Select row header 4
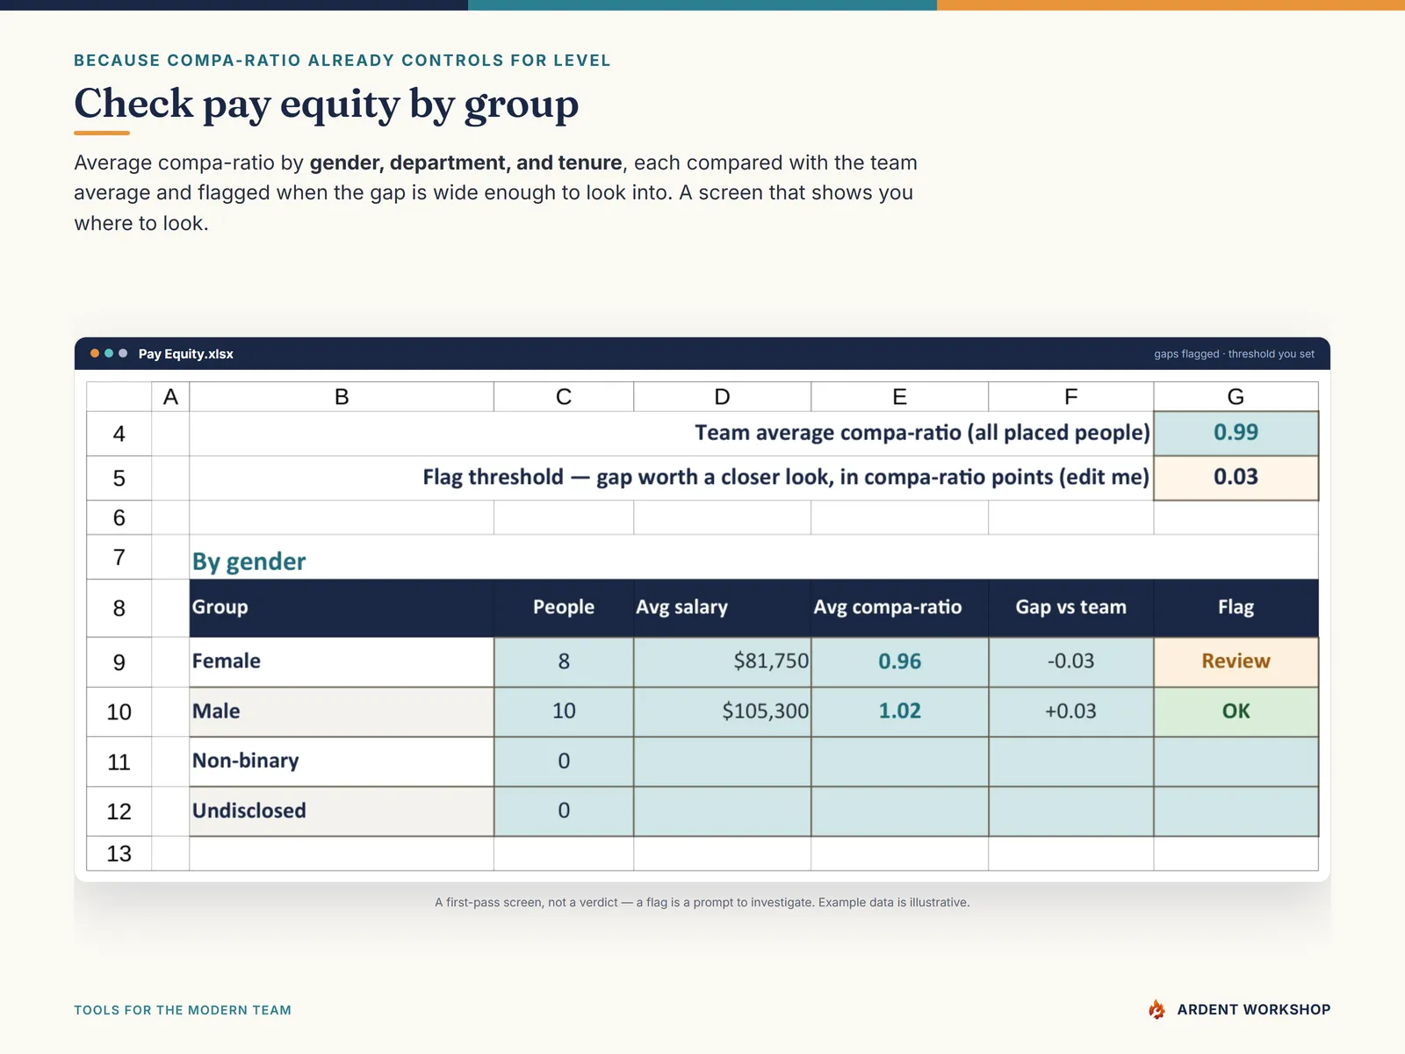The image size is (1405, 1054). point(119,434)
